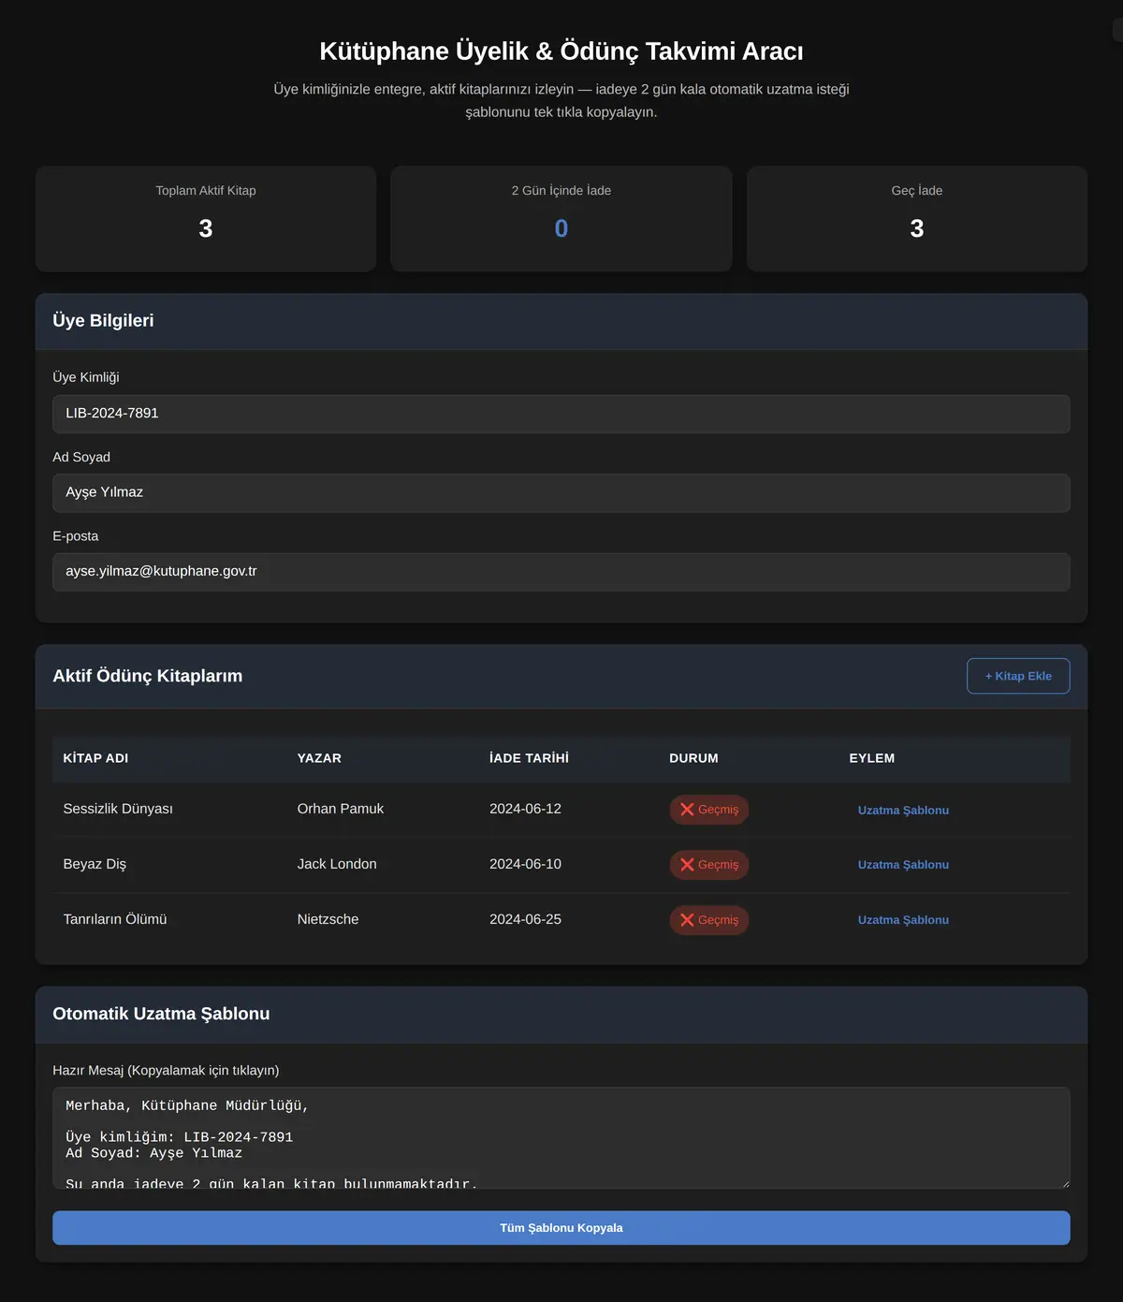Click the EYLEM column header
The image size is (1123, 1302).
[872, 758]
